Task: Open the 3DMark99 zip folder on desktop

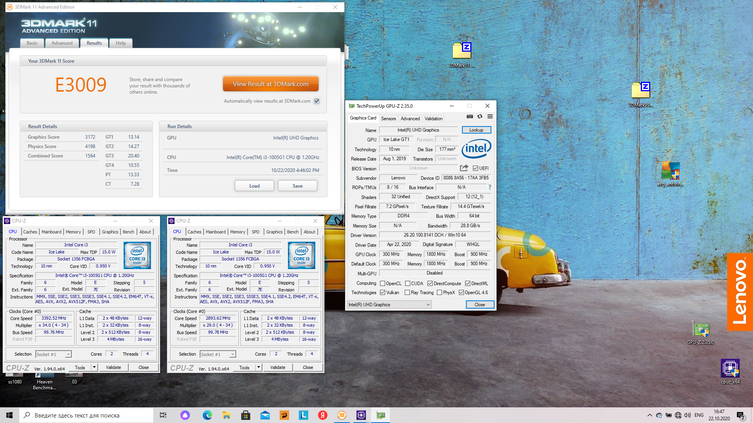Action: point(641,94)
